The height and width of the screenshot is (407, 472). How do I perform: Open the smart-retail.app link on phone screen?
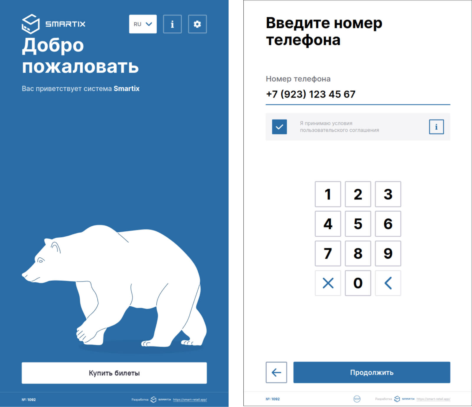click(x=433, y=399)
